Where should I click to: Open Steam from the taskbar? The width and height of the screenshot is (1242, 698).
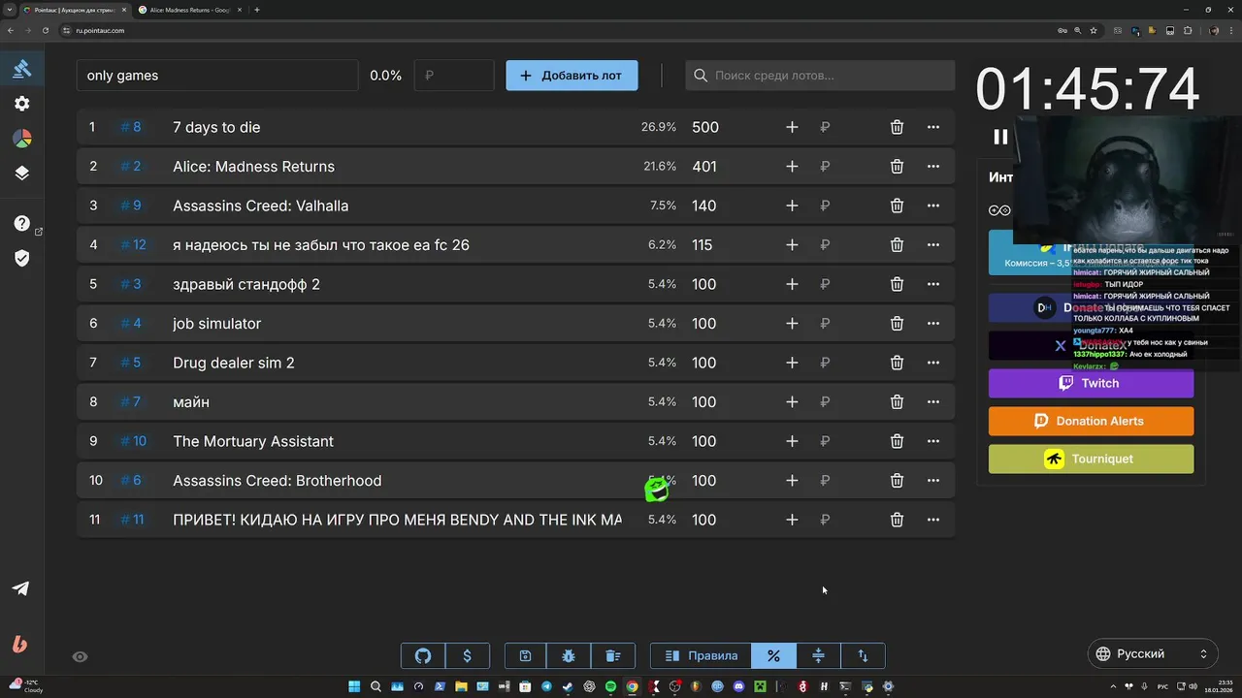click(x=568, y=686)
